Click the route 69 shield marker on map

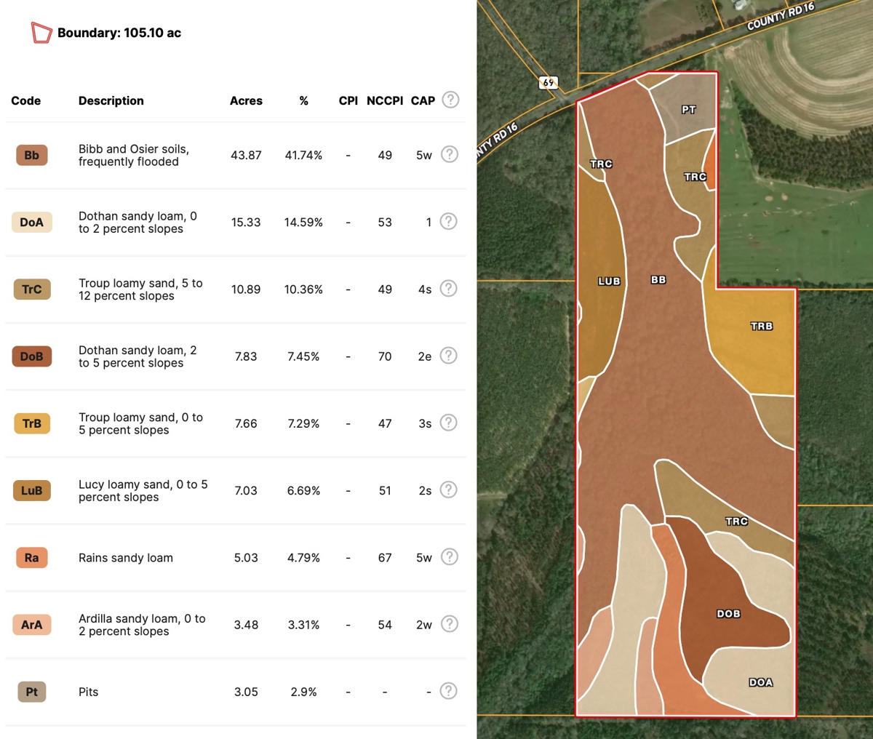point(549,82)
